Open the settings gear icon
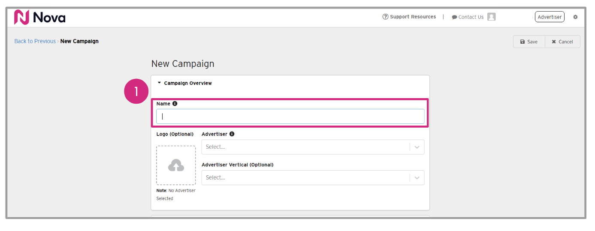The width and height of the screenshot is (595, 231). pyautogui.click(x=575, y=17)
